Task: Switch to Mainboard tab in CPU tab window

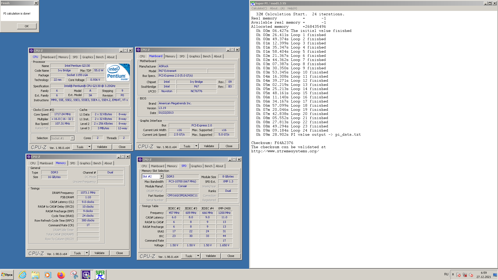Action: pyautogui.click(x=49, y=57)
